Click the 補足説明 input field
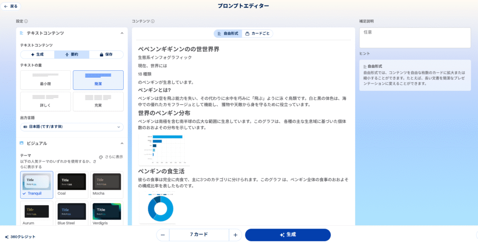 click(415, 38)
